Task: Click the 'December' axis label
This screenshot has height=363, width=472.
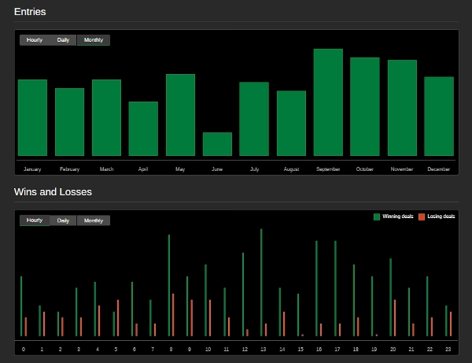Action: [439, 169]
